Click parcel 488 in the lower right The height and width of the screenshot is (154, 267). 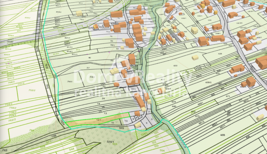point(223,135)
